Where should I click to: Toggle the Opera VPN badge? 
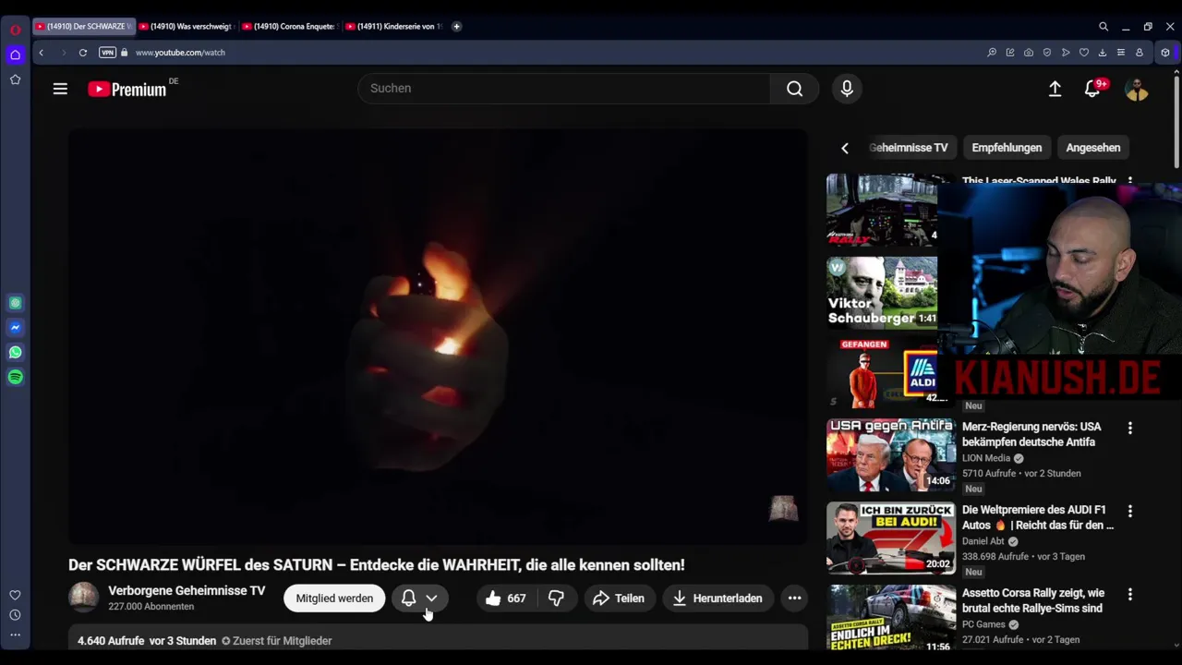(x=107, y=53)
